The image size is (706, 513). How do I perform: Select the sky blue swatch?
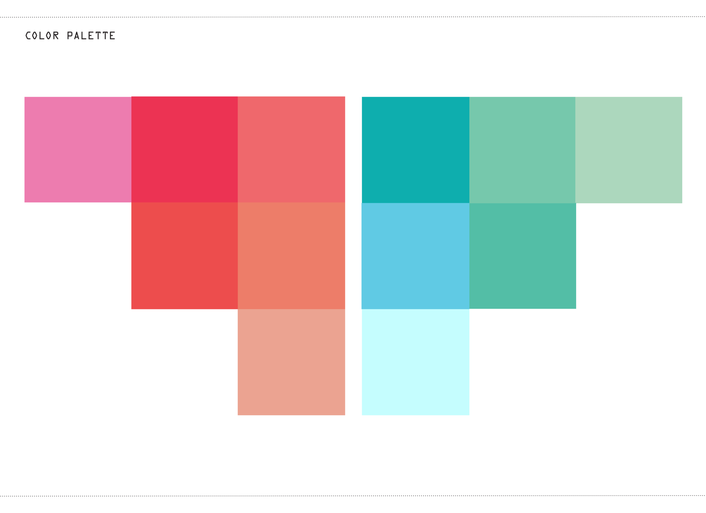[415, 256]
